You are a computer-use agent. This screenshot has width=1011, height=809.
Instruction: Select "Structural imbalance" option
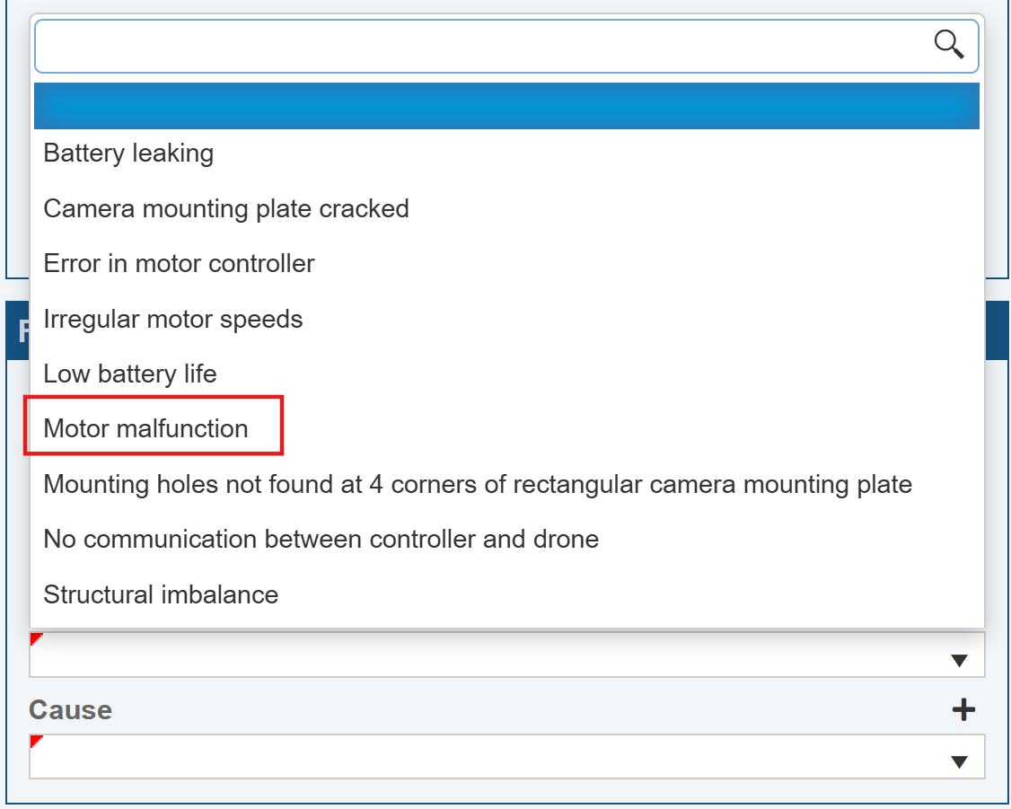point(162,594)
